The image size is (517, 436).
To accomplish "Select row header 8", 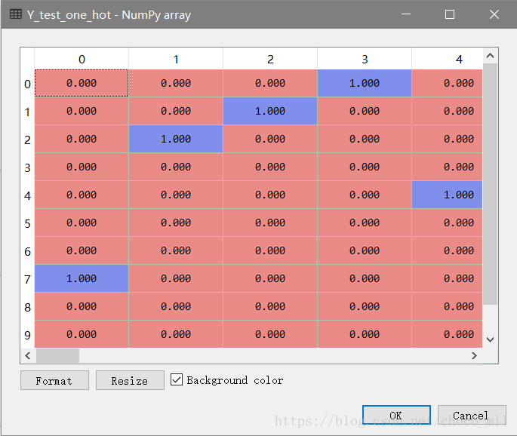I will 28,306.
